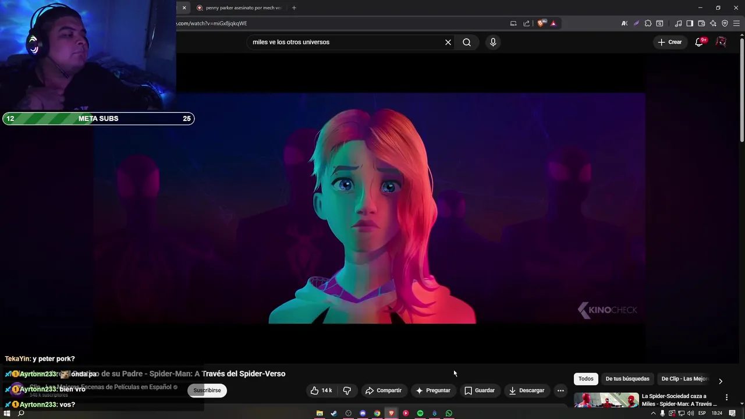
Task: Click the purple feather extension icon
Action: coord(636,23)
